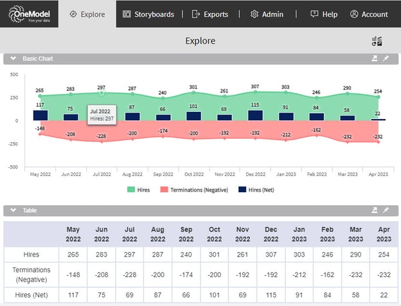Click the Mar 2023 terminations point -232

coord(348,142)
